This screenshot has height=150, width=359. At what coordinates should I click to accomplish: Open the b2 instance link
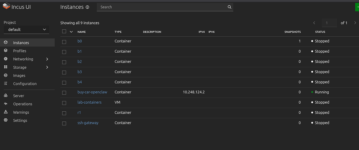click(80, 62)
